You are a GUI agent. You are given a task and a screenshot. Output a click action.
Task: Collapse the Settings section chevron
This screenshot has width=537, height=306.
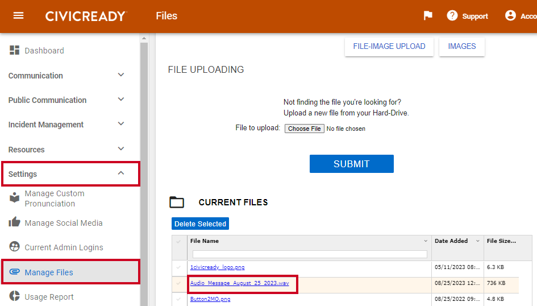pyautogui.click(x=121, y=173)
